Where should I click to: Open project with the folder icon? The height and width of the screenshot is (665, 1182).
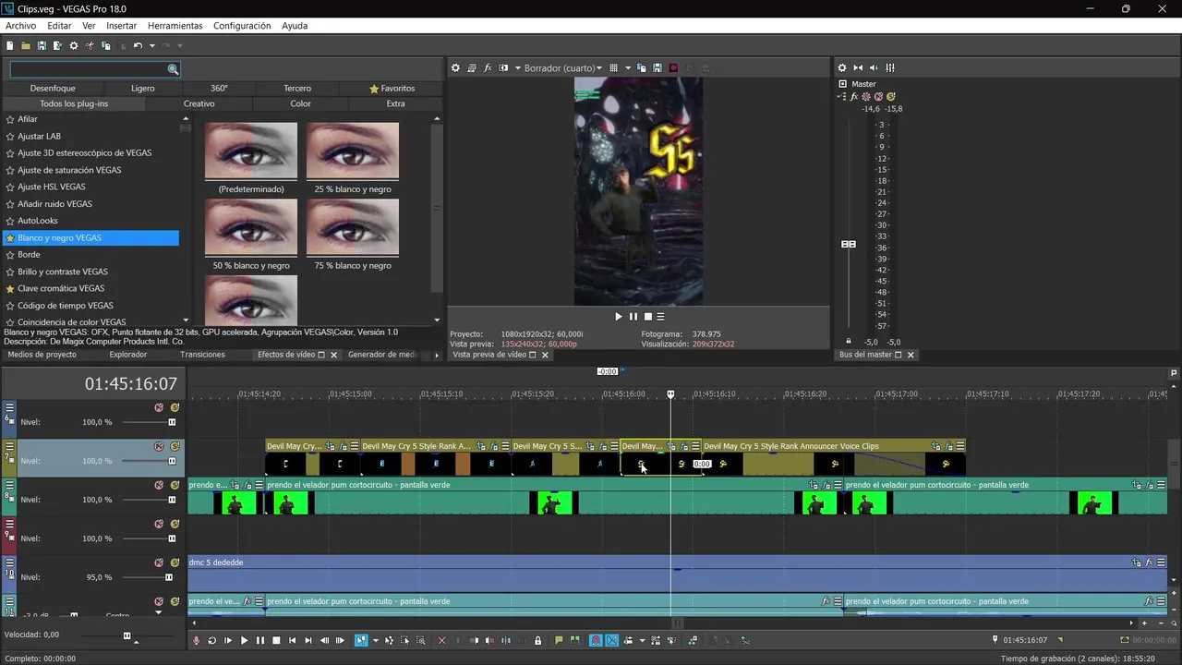[x=25, y=45]
